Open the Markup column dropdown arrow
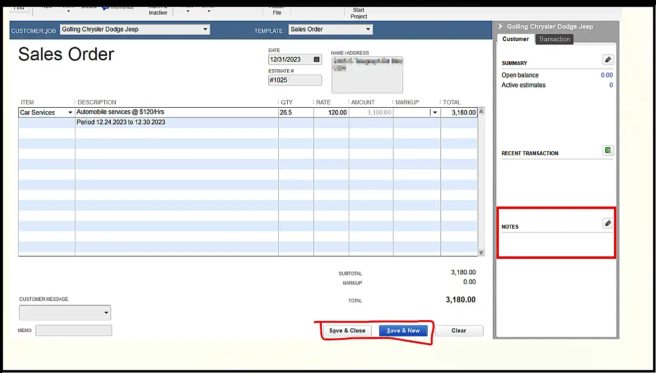The image size is (656, 373). pyautogui.click(x=435, y=113)
